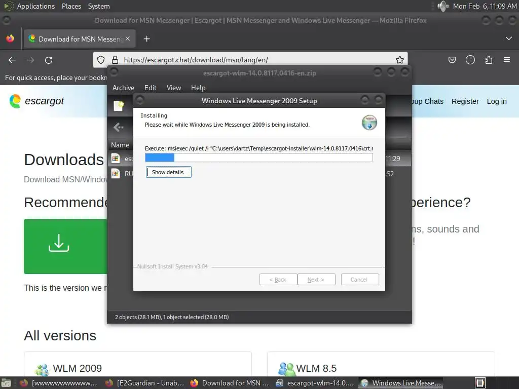Click the Firefox back arrow
The height and width of the screenshot is (389, 519).
[x=12, y=60]
